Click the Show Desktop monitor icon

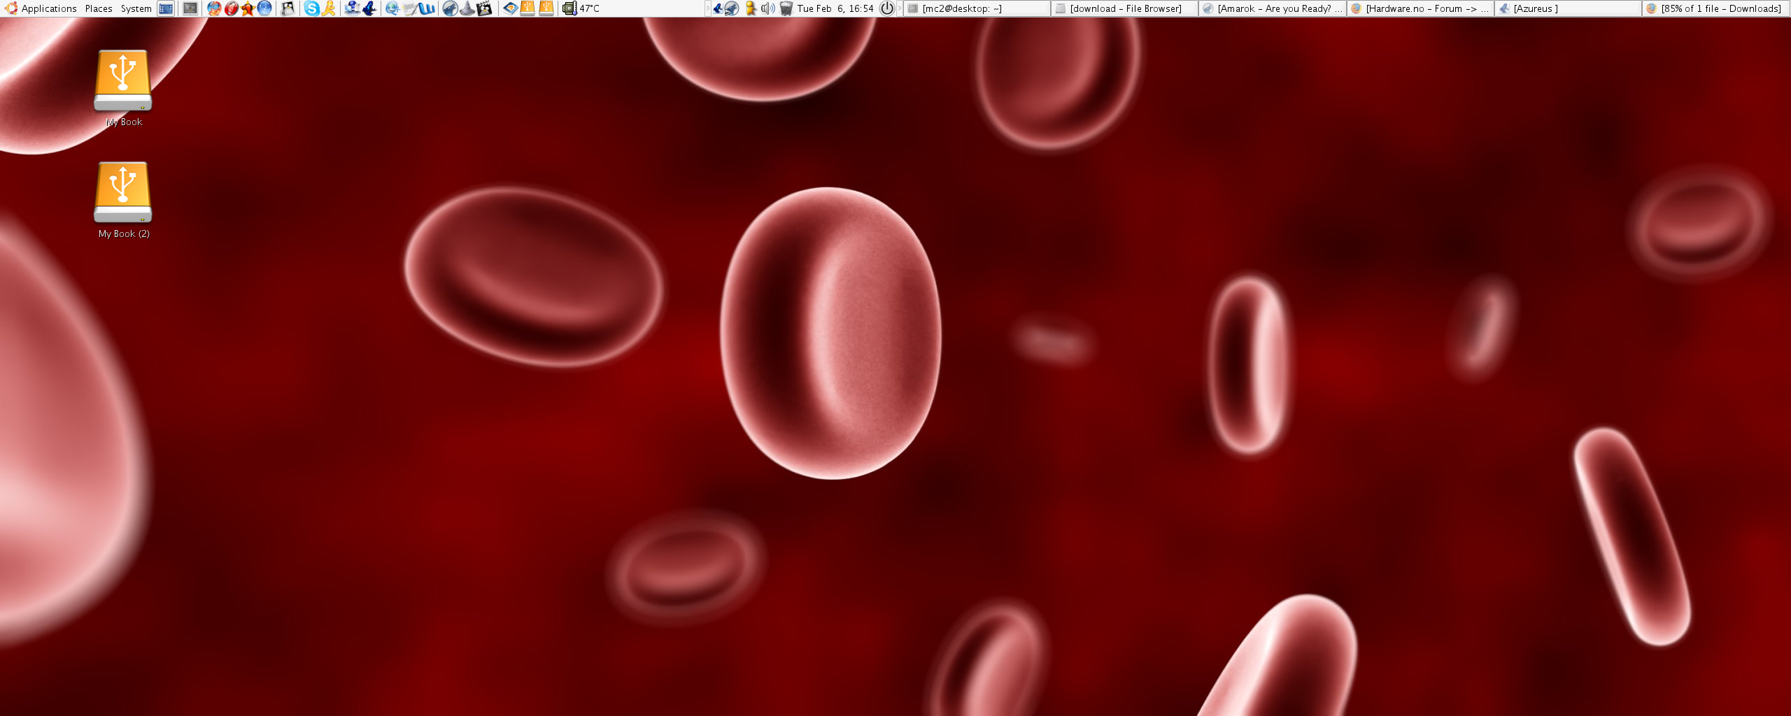click(190, 8)
